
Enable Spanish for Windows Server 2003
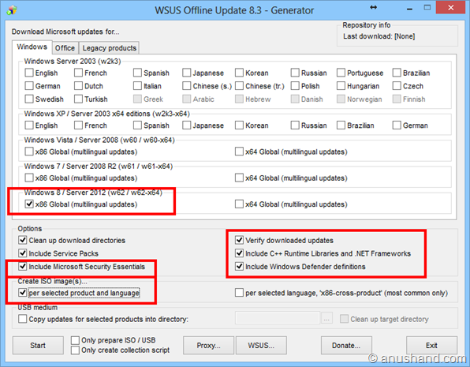137,73
